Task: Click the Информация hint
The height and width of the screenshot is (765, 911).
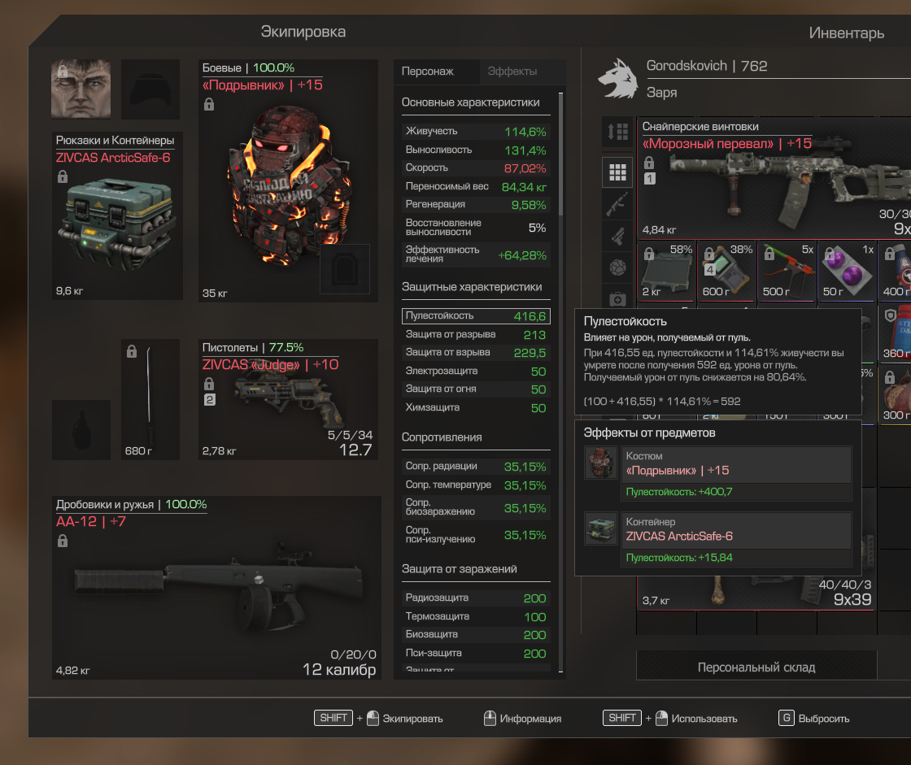Action: point(523,718)
